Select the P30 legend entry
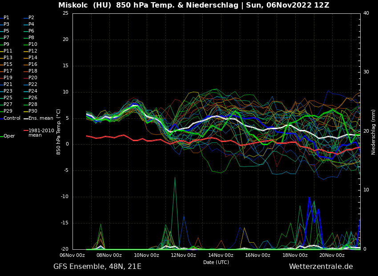This screenshot has height=276, width=378. (x=33, y=111)
